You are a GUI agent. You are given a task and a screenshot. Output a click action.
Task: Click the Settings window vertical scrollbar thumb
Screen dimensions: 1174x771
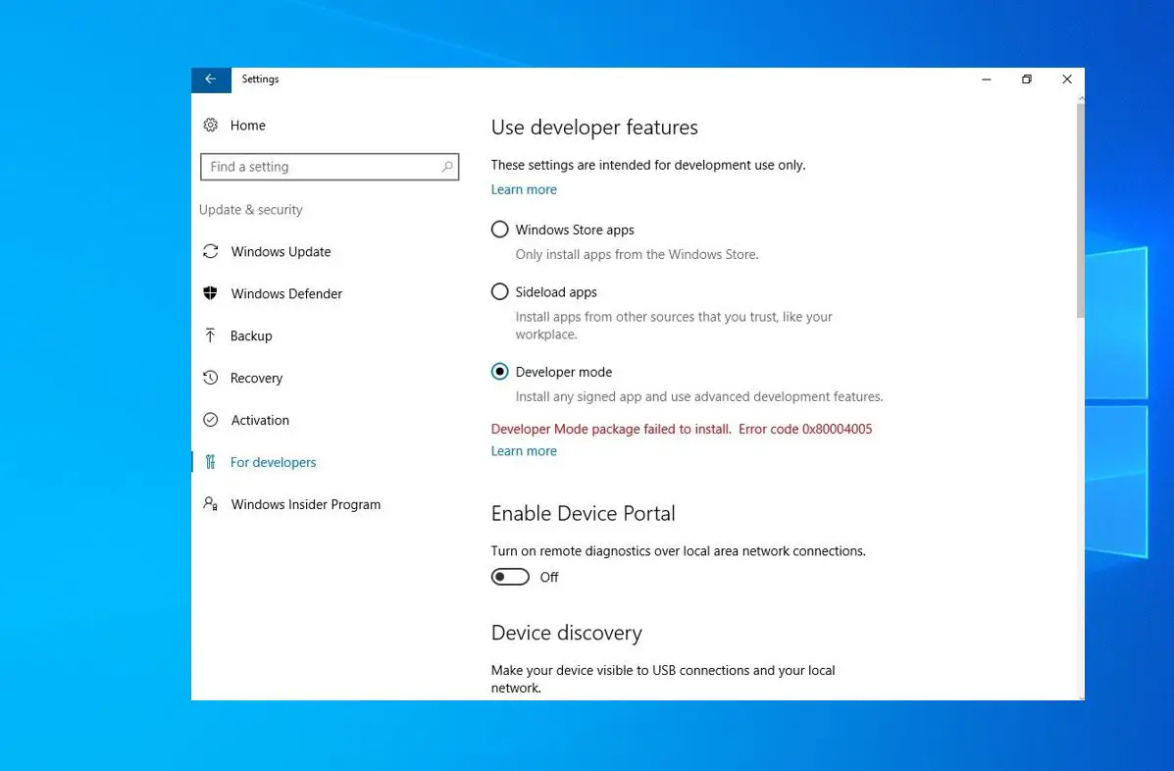click(1081, 210)
